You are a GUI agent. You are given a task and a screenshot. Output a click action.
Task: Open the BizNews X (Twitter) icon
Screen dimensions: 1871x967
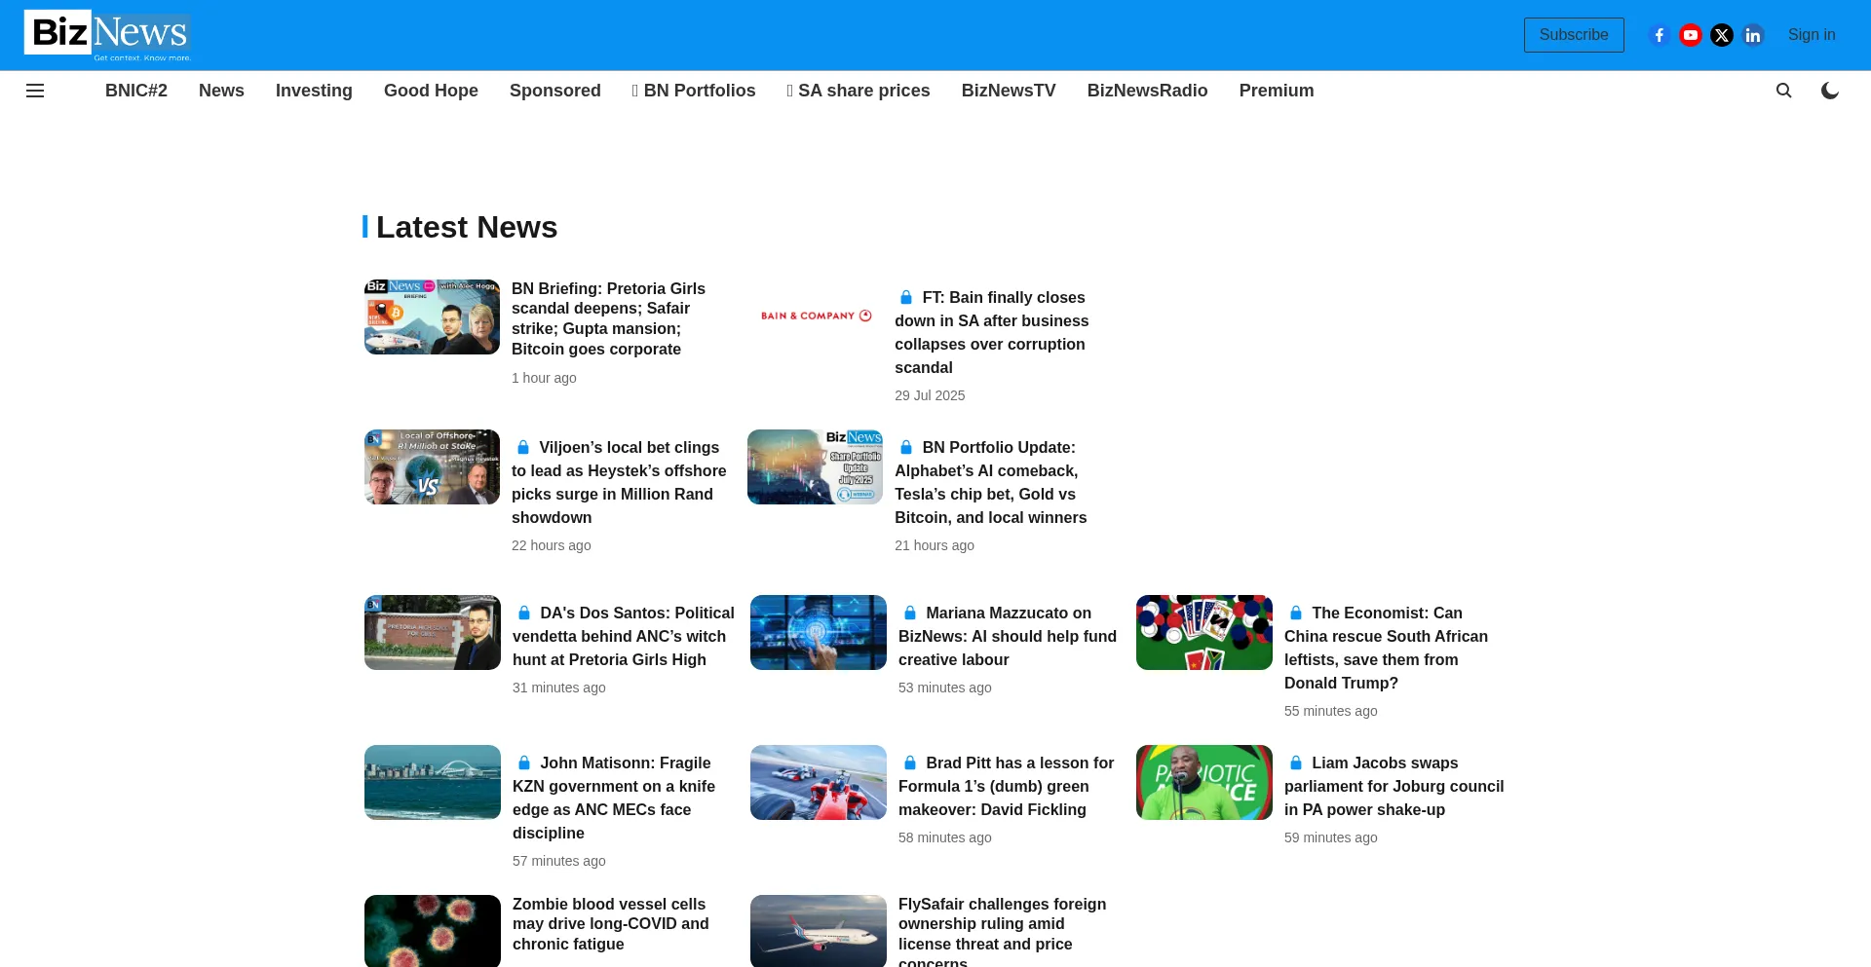(x=1722, y=35)
